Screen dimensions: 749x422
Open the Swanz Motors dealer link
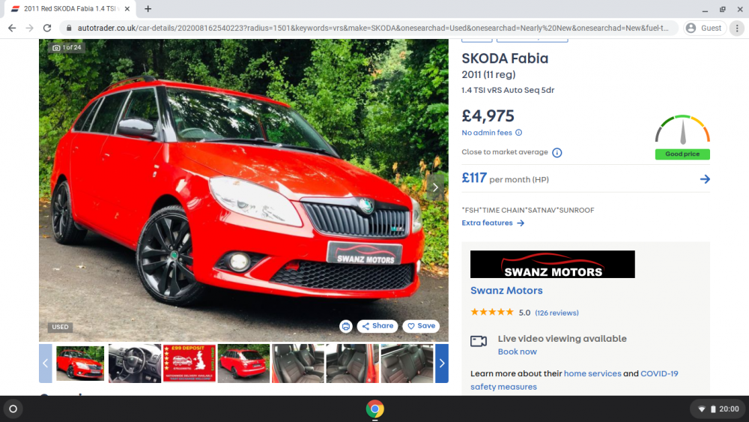tap(506, 291)
